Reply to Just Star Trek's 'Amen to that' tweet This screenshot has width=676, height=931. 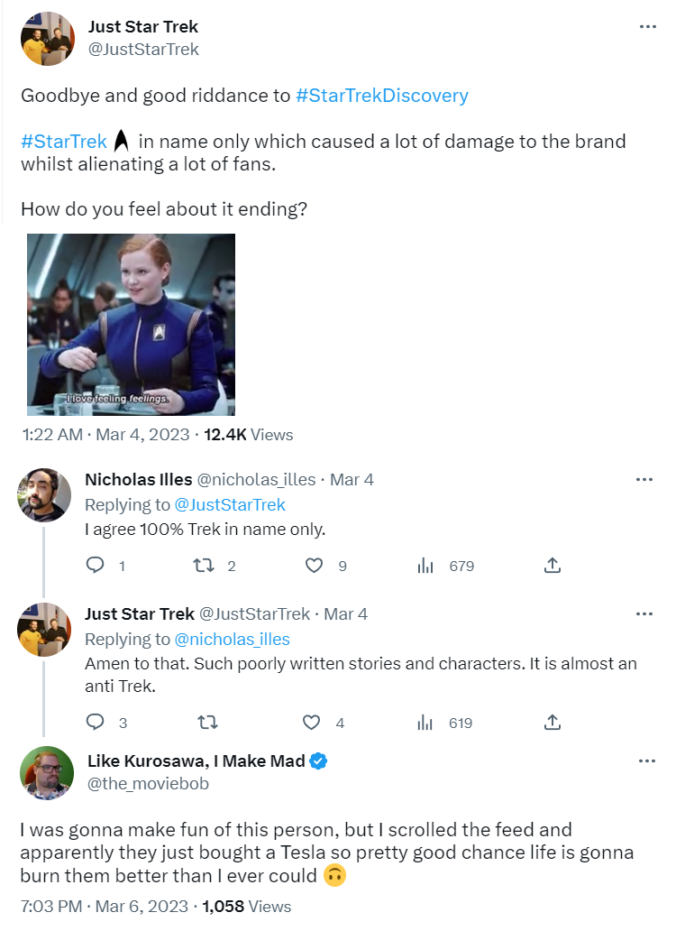click(x=95, y=722)
